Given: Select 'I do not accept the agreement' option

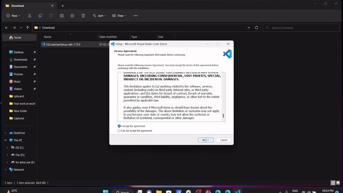Looking at the screenshot, I should pos(119,131).
